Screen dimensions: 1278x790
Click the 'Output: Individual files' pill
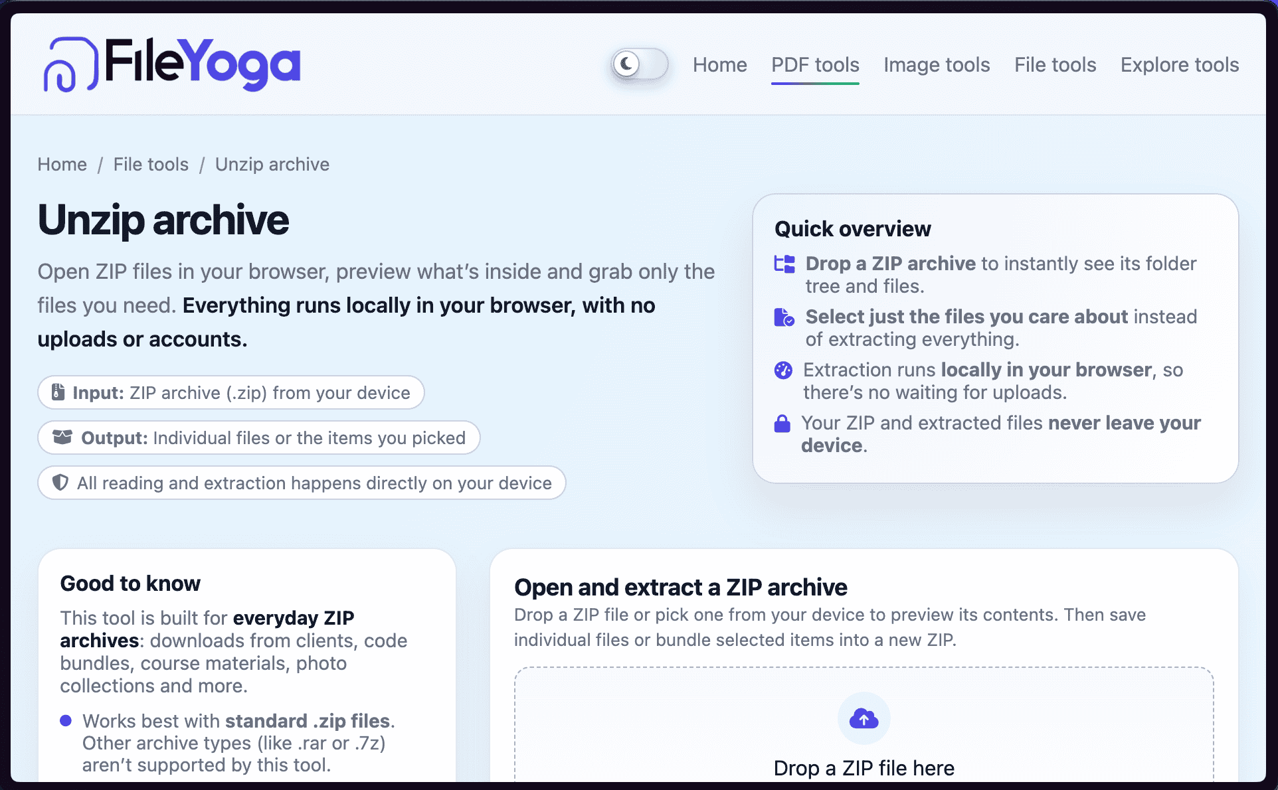tap(259, 437)
